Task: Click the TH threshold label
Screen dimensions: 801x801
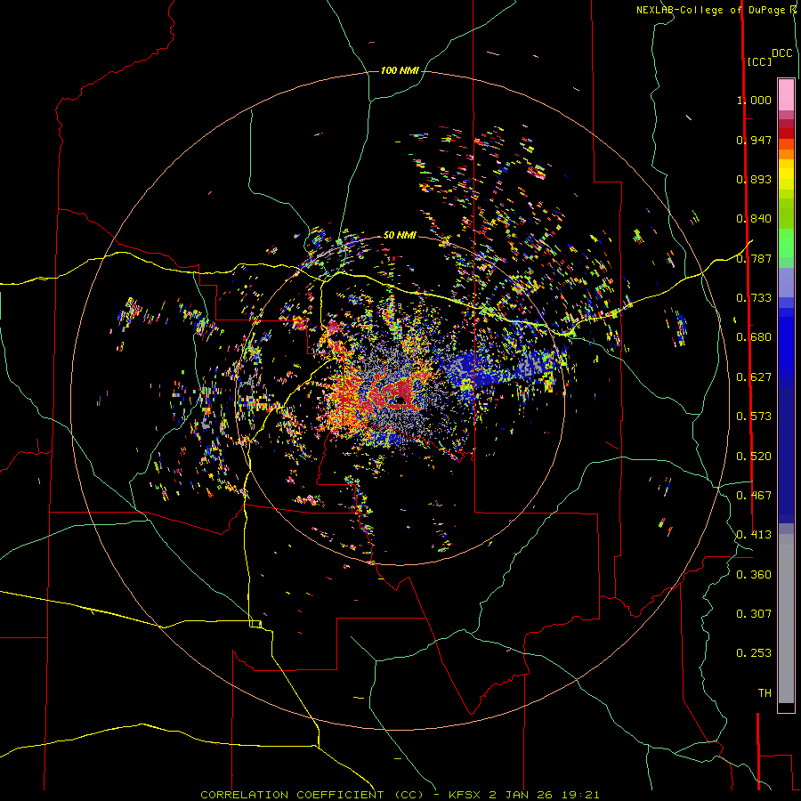Action: 765,693
